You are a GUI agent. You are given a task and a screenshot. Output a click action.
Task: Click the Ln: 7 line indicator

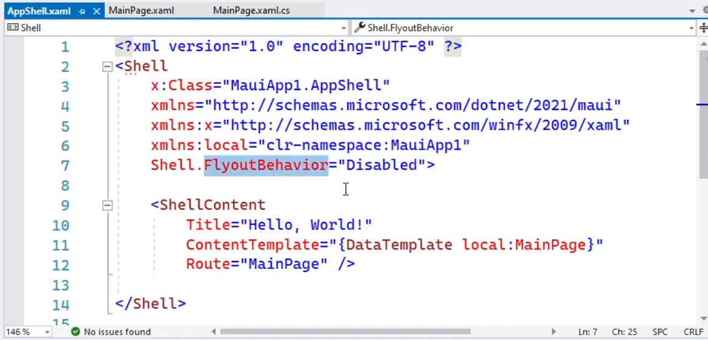[588, 332]
